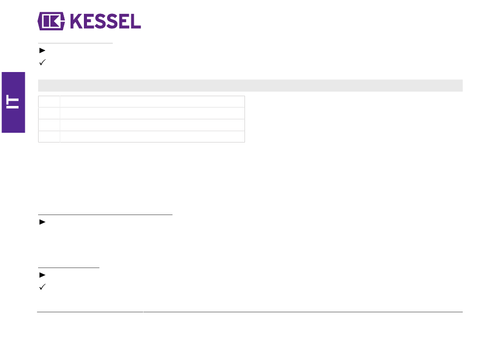Image resolution: width=489 pixels, height=338 pixels.
Task: Click the arrow bullet below the logo
Action: coord(42,50)
